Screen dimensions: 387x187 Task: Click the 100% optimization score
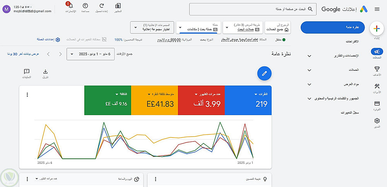[118, 39]
